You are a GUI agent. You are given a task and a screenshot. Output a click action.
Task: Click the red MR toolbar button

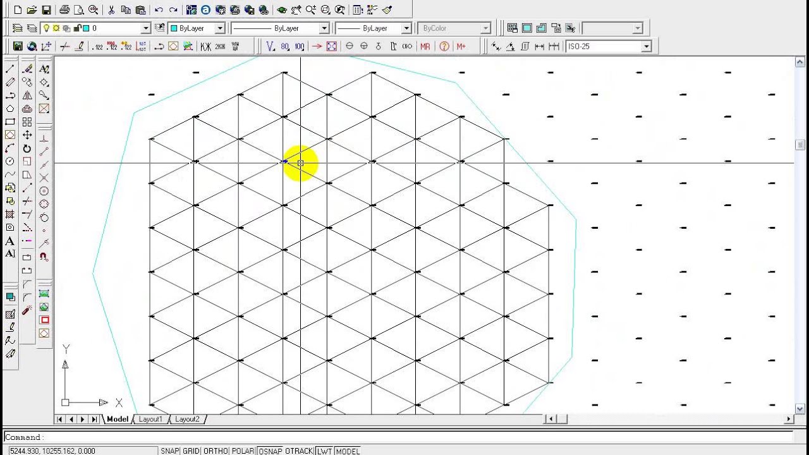pos(425,46)
